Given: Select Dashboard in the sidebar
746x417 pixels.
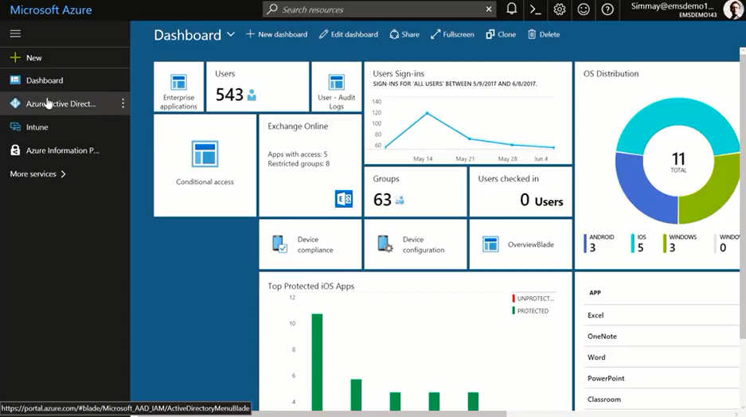Looking at the screenshot, I should [x=45, y=80].
